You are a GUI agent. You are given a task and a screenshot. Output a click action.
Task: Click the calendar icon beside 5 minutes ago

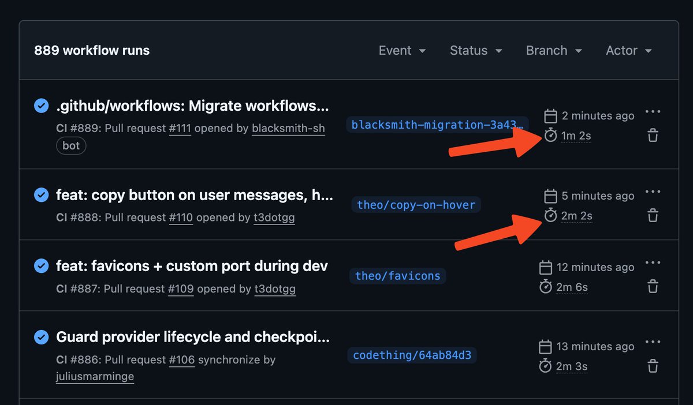coord(550,196)
